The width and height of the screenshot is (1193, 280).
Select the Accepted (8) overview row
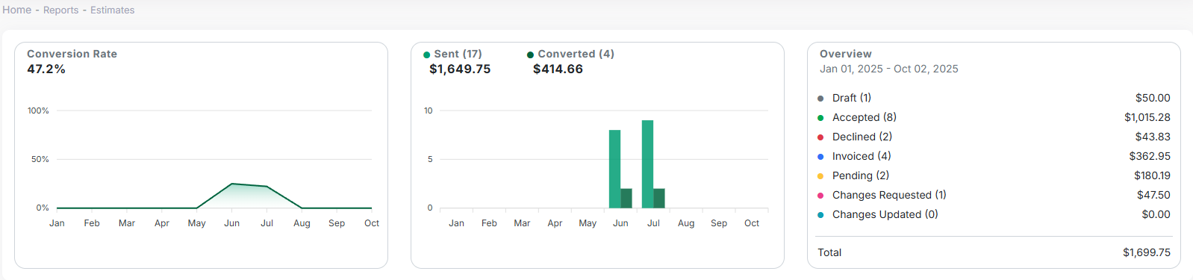(x=994, y=117)
